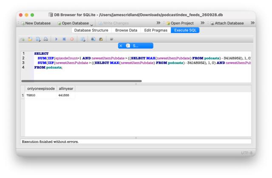Print the SQL editor contents
Viewport: 272px width, 178px height.
tap(45, 39)
